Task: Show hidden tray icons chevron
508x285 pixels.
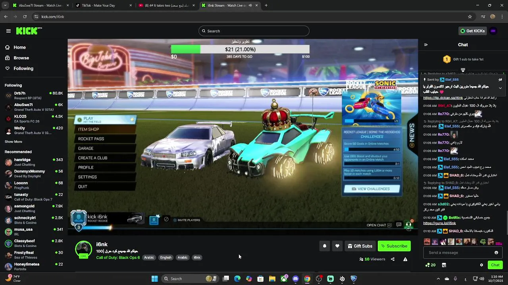Action: [438, 279]
